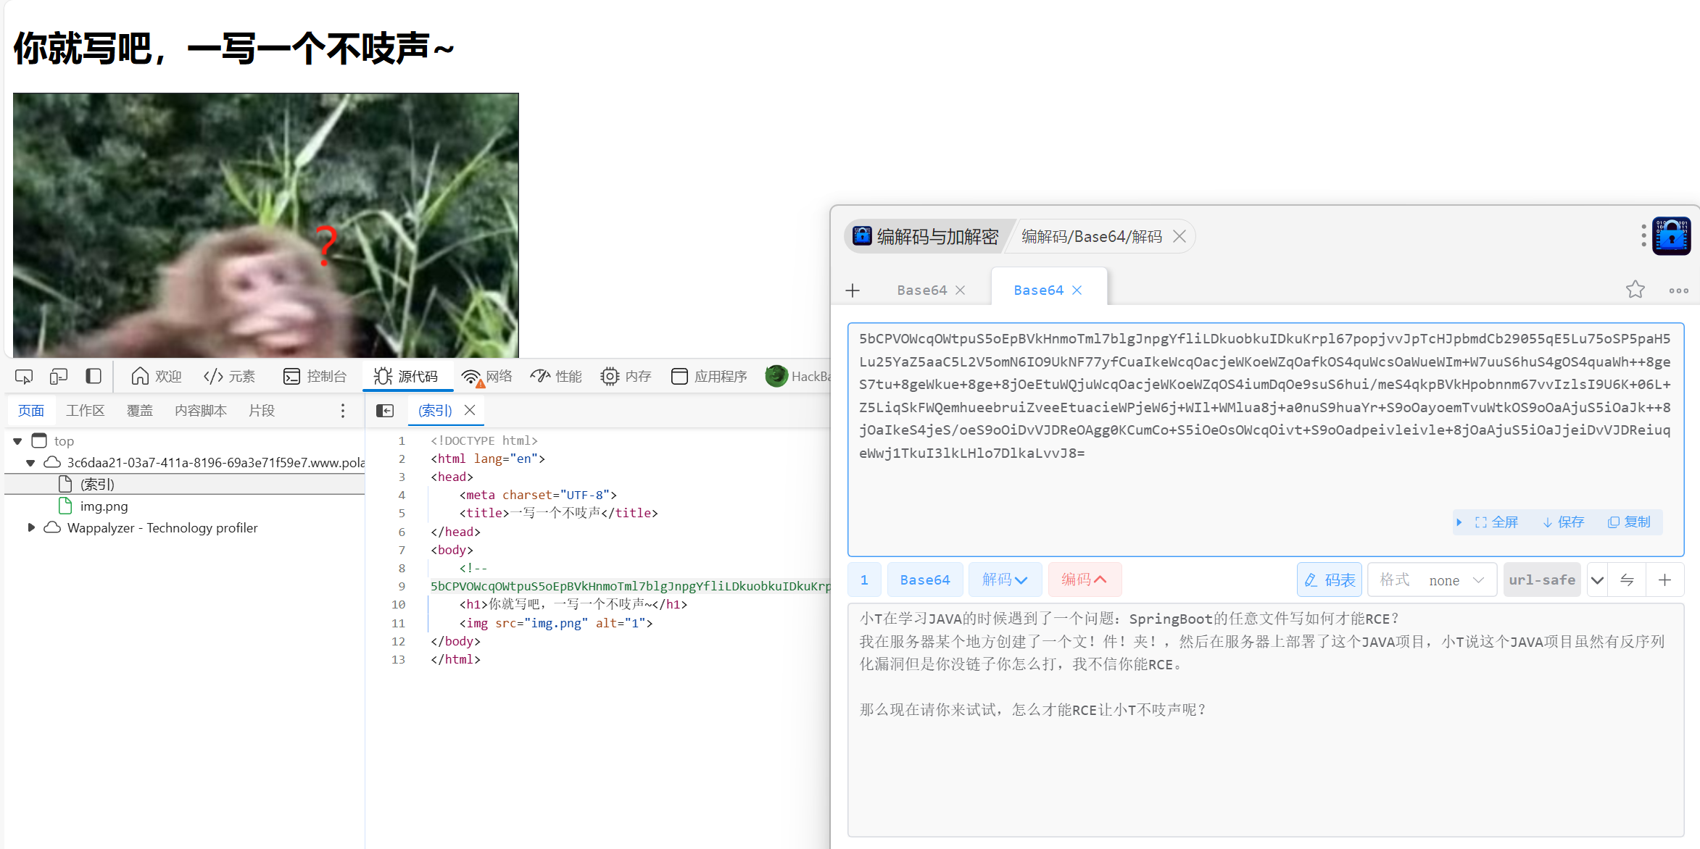Expand the down chevron beside url-safe
Image resolution: width=1700 pixels, height=849 pixels.
tap(1597, 580)
